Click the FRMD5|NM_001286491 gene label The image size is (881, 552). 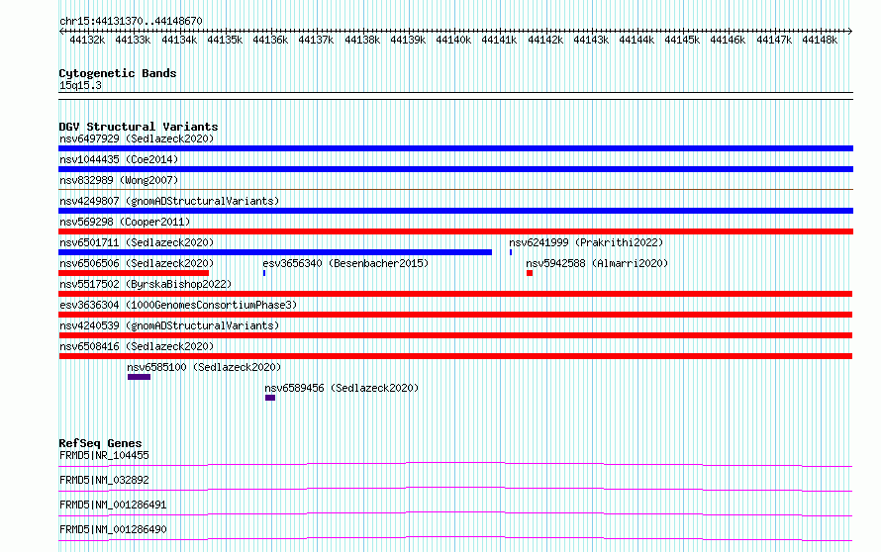[x=113, y=505]
